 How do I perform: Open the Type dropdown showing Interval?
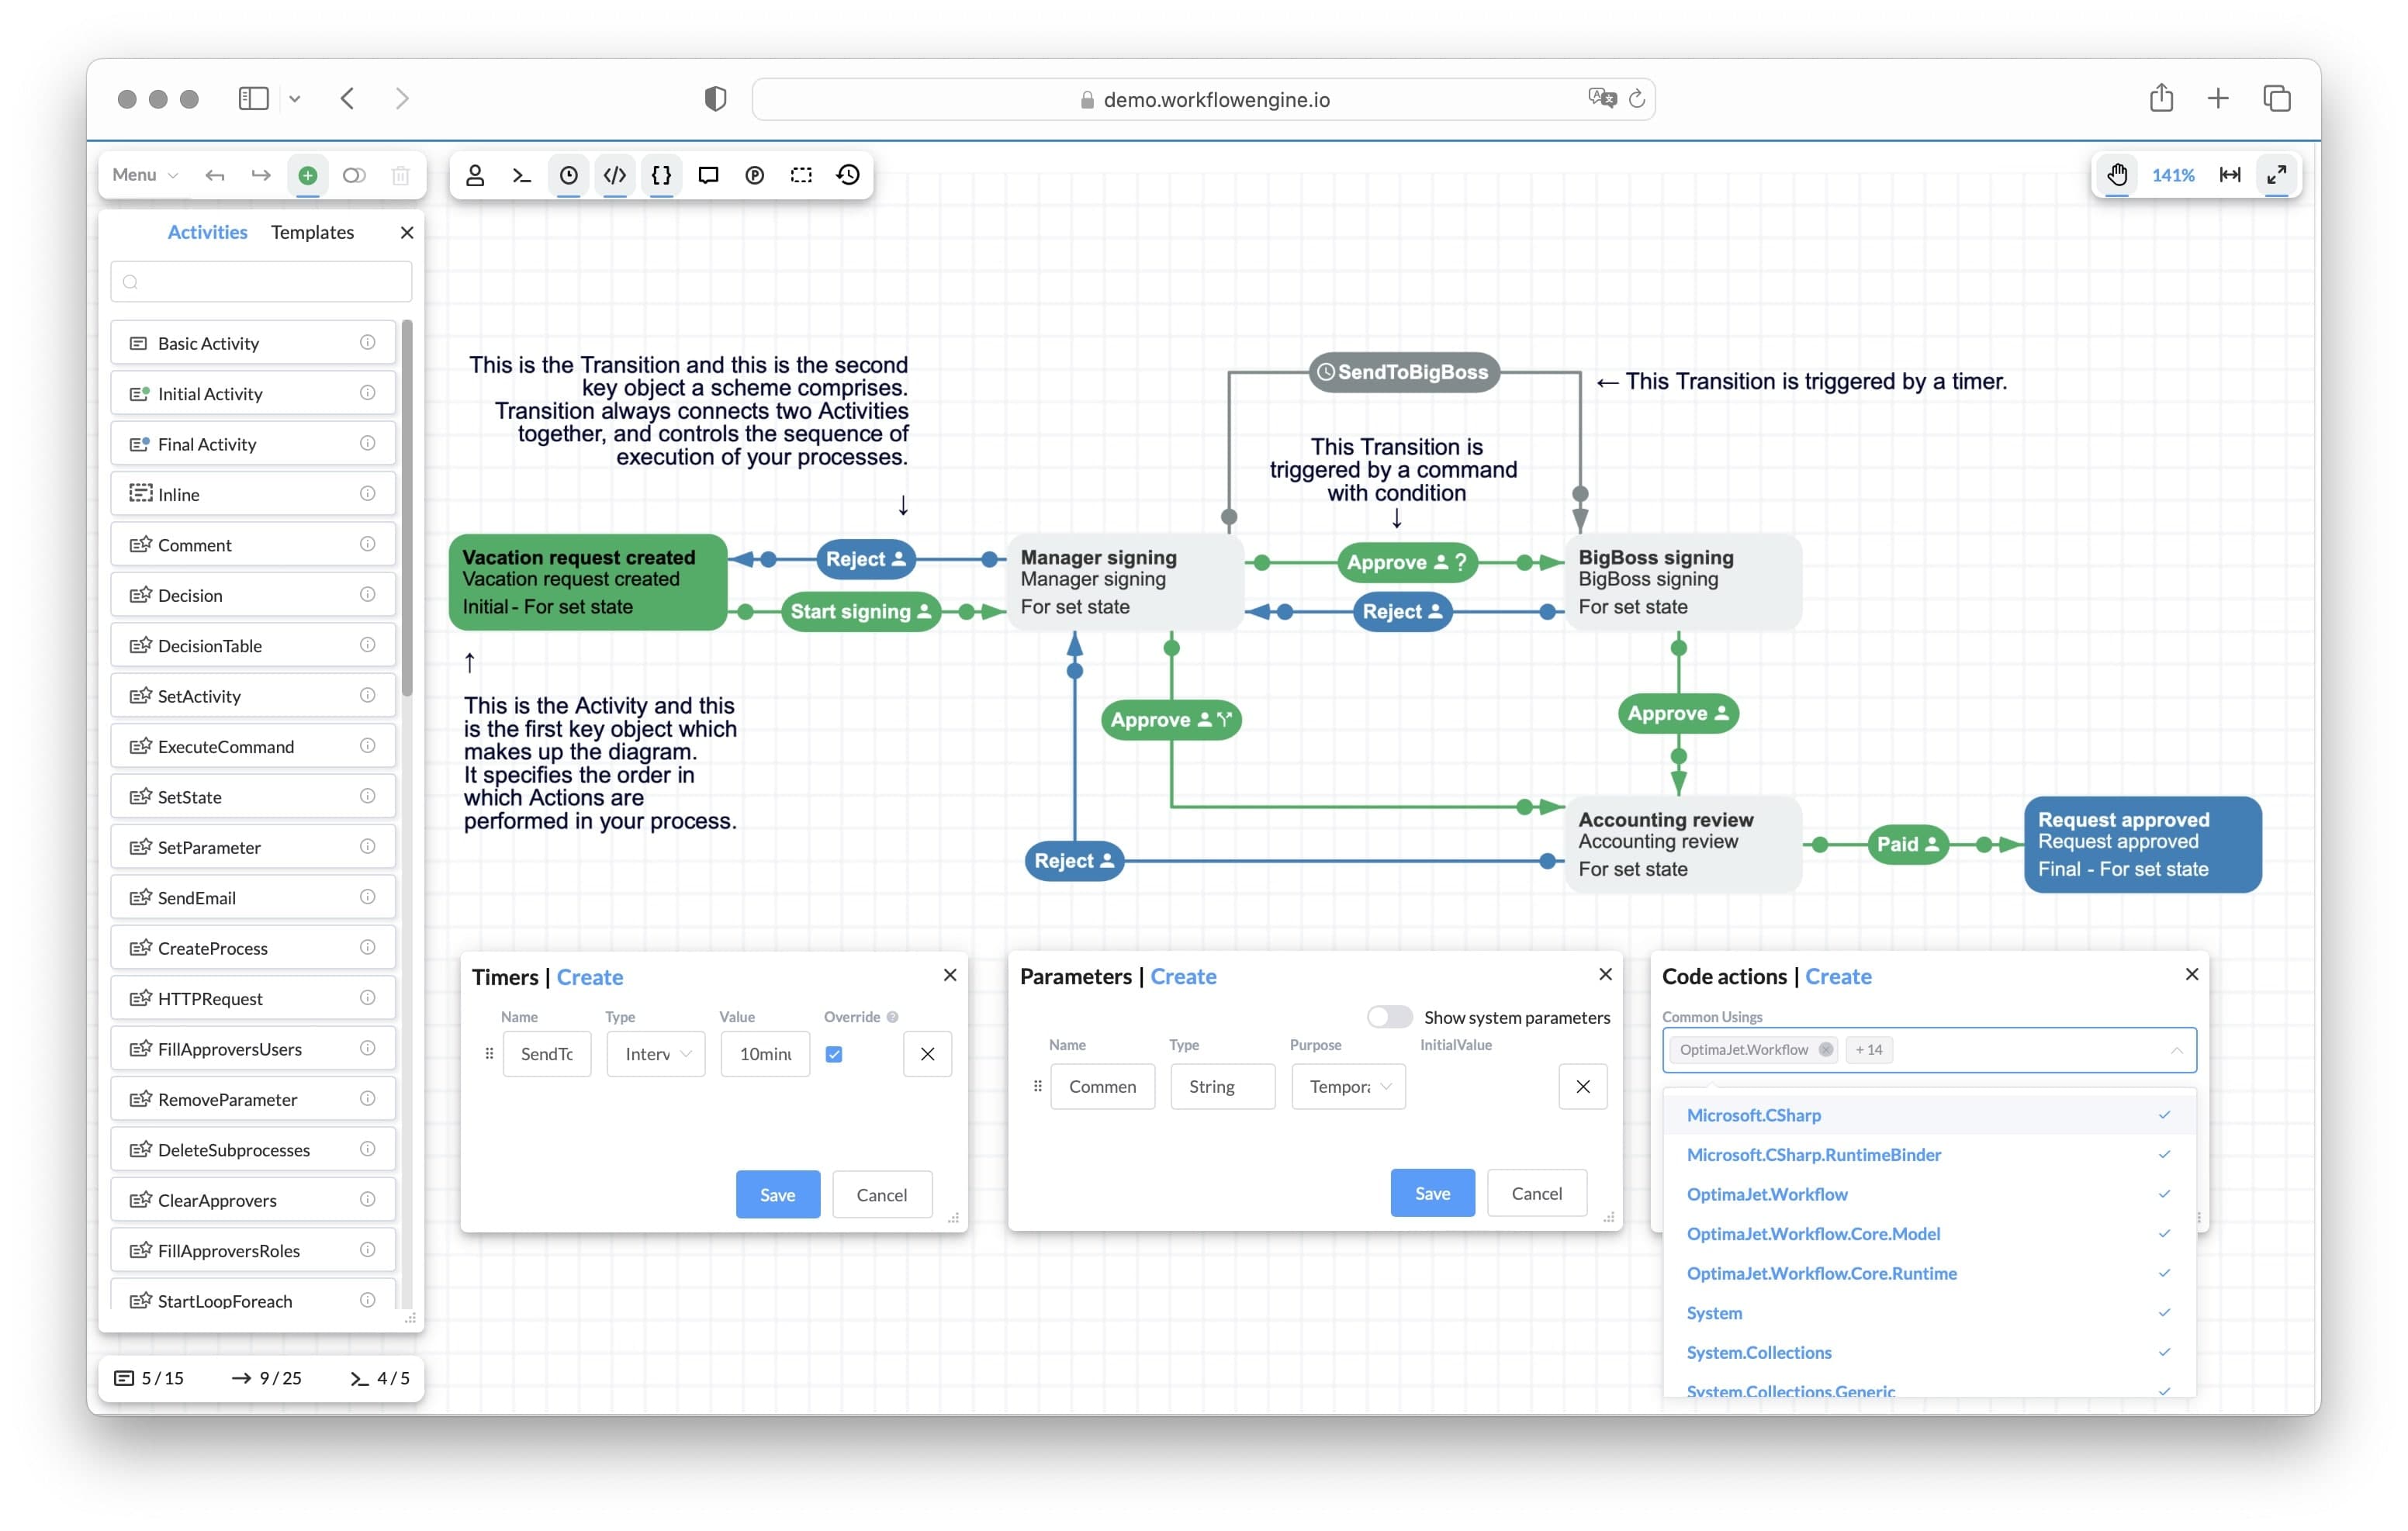click(x=655, y=1054)
